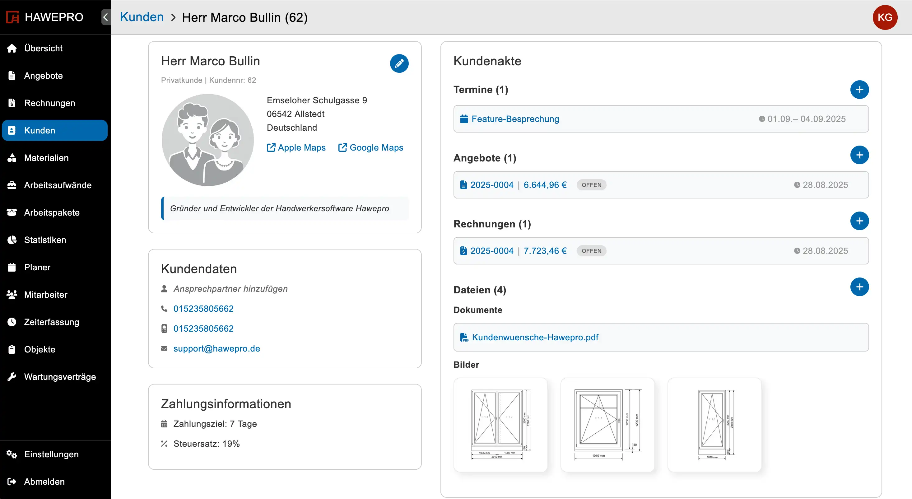The image size is (912, 499).
Task: Open the narrow door drawing third thumbnail
Action: [x=714, y=425]
